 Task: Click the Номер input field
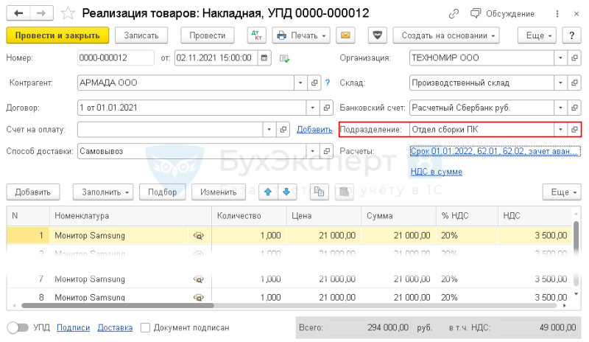116,58
